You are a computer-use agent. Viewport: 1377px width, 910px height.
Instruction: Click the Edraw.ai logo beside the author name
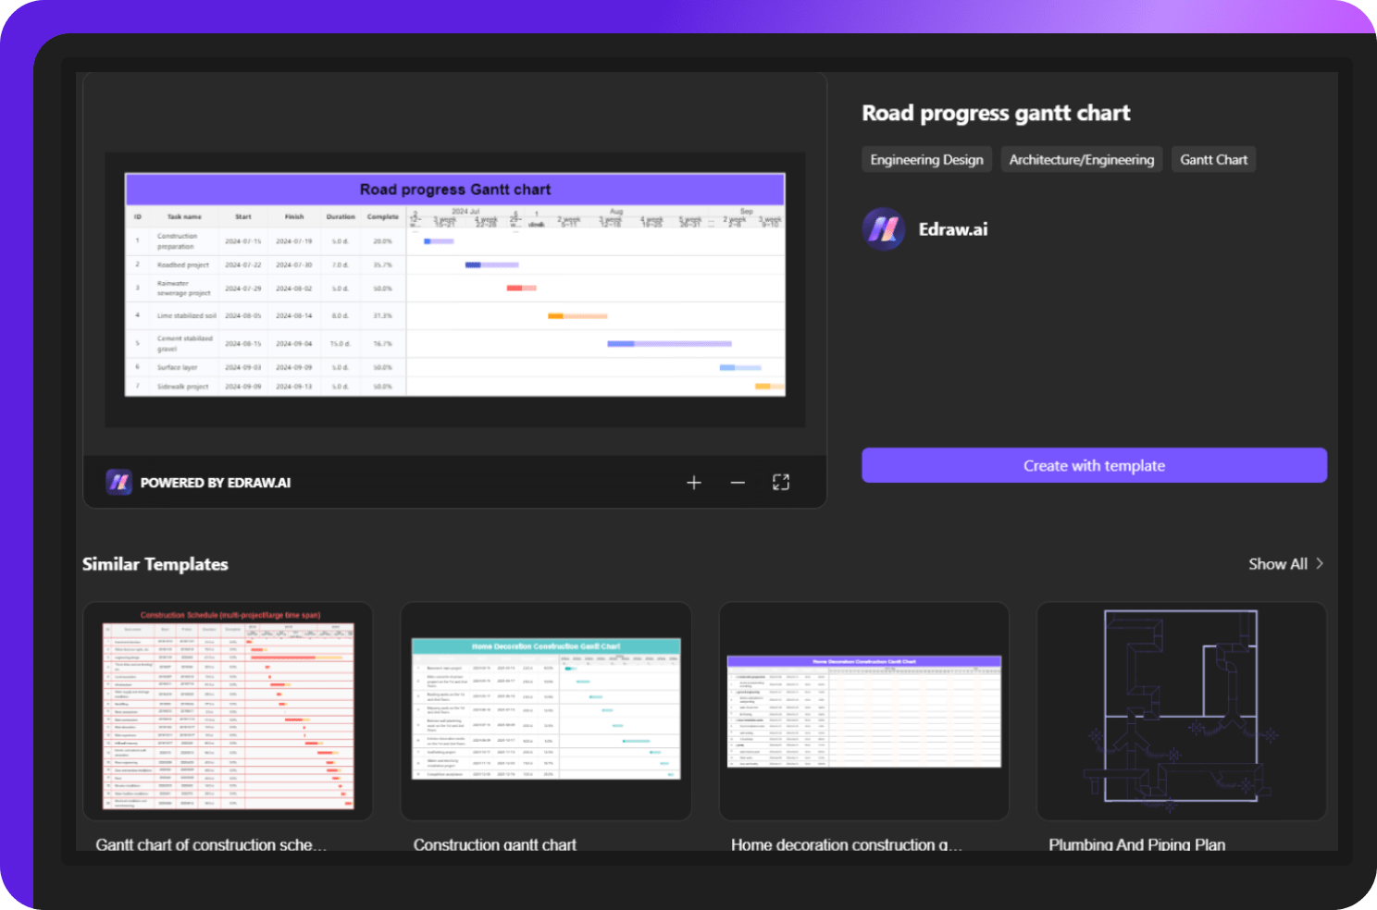pos(884,228)
